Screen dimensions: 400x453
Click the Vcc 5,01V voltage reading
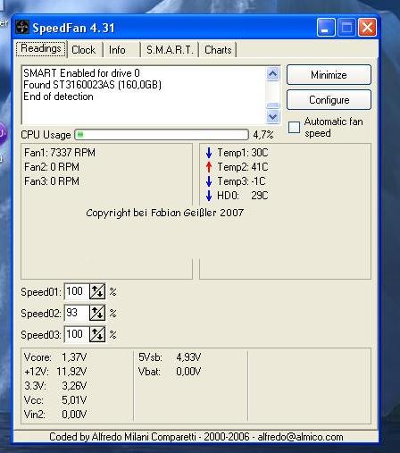(55, 400)
